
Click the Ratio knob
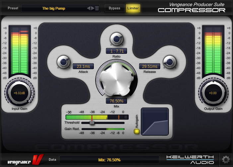116,39
